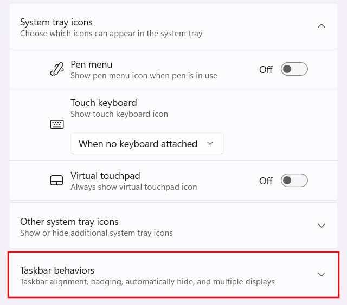347x305 pixels.
Task: Click the 'Touch keyboard' label
Action: pyautogui.click(x=104, y=103)
